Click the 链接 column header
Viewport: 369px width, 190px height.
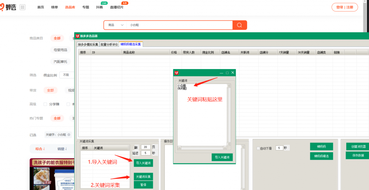click(338, 53)
